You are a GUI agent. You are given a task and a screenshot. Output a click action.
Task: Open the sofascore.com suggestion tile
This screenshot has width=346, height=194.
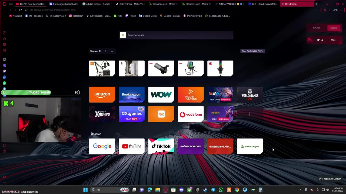coord(191,146)
